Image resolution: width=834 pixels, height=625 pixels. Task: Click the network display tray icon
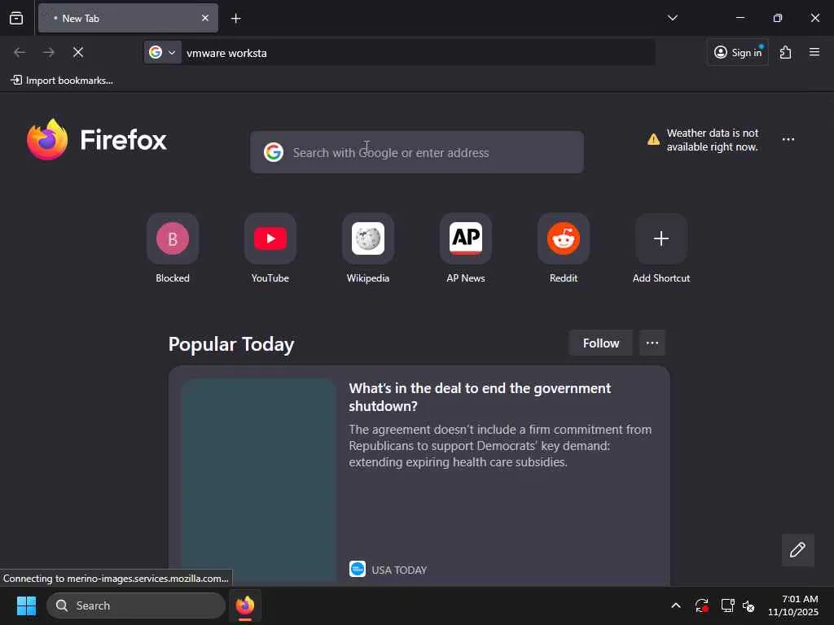coord(727,605)
